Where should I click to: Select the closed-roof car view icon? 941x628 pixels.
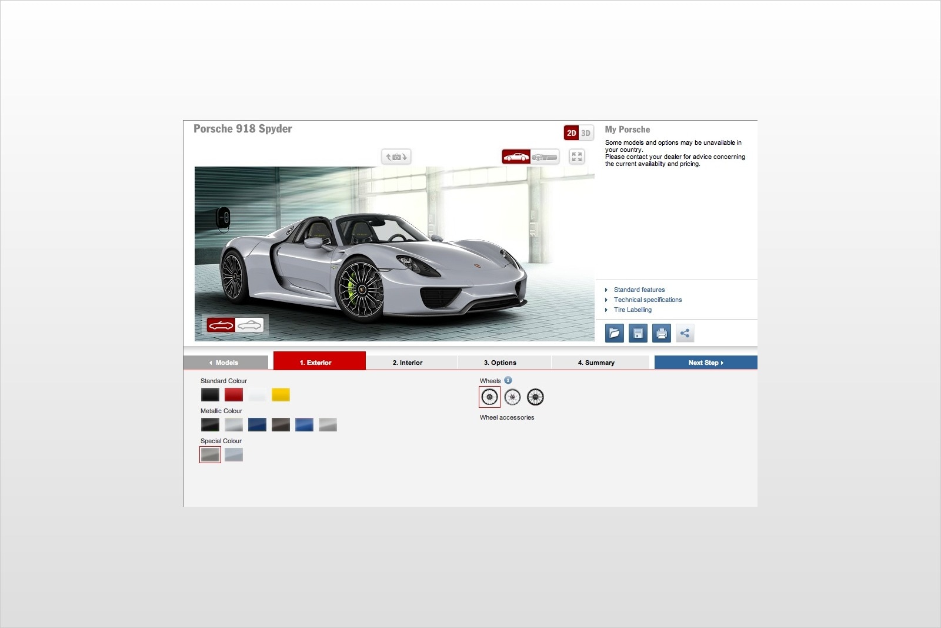[249, 325]
